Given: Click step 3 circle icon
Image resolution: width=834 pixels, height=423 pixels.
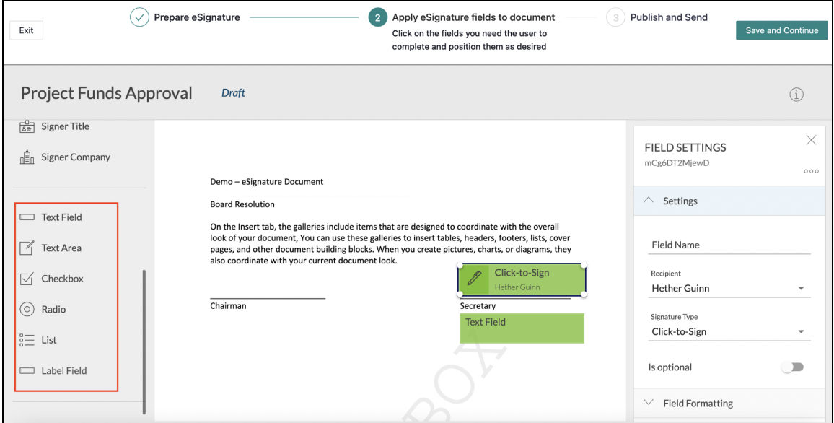Looking at the screenshot, I should click(615, 17).
